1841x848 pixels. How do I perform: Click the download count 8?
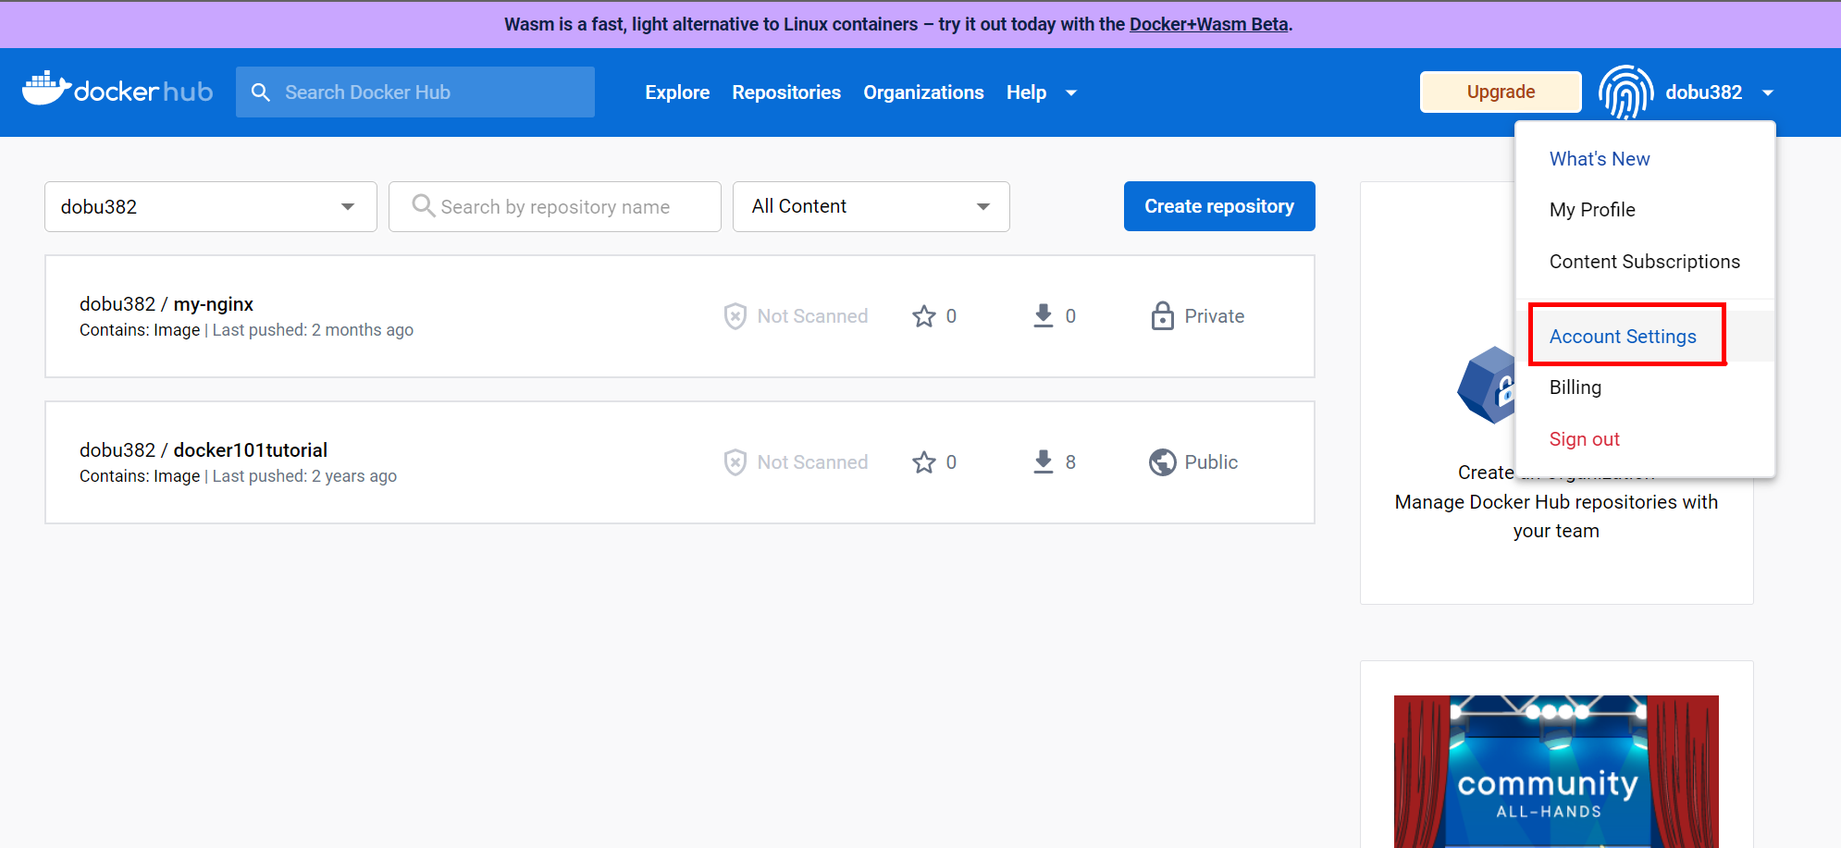[1070, 462]
